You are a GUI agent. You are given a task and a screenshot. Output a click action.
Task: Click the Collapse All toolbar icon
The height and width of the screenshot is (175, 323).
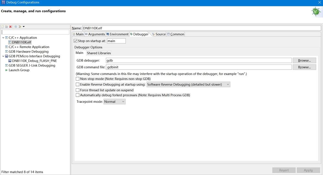(x=16, y=27)
